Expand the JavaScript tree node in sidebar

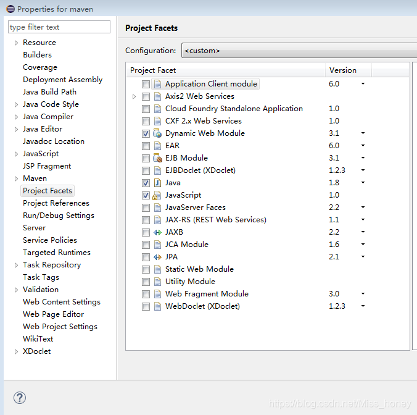click(x=16, y=154)
